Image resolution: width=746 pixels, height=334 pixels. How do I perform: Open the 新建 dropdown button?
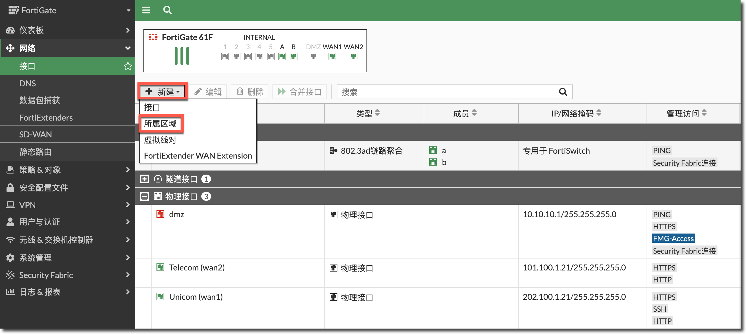pyautogui.click(x=163, y=92)
